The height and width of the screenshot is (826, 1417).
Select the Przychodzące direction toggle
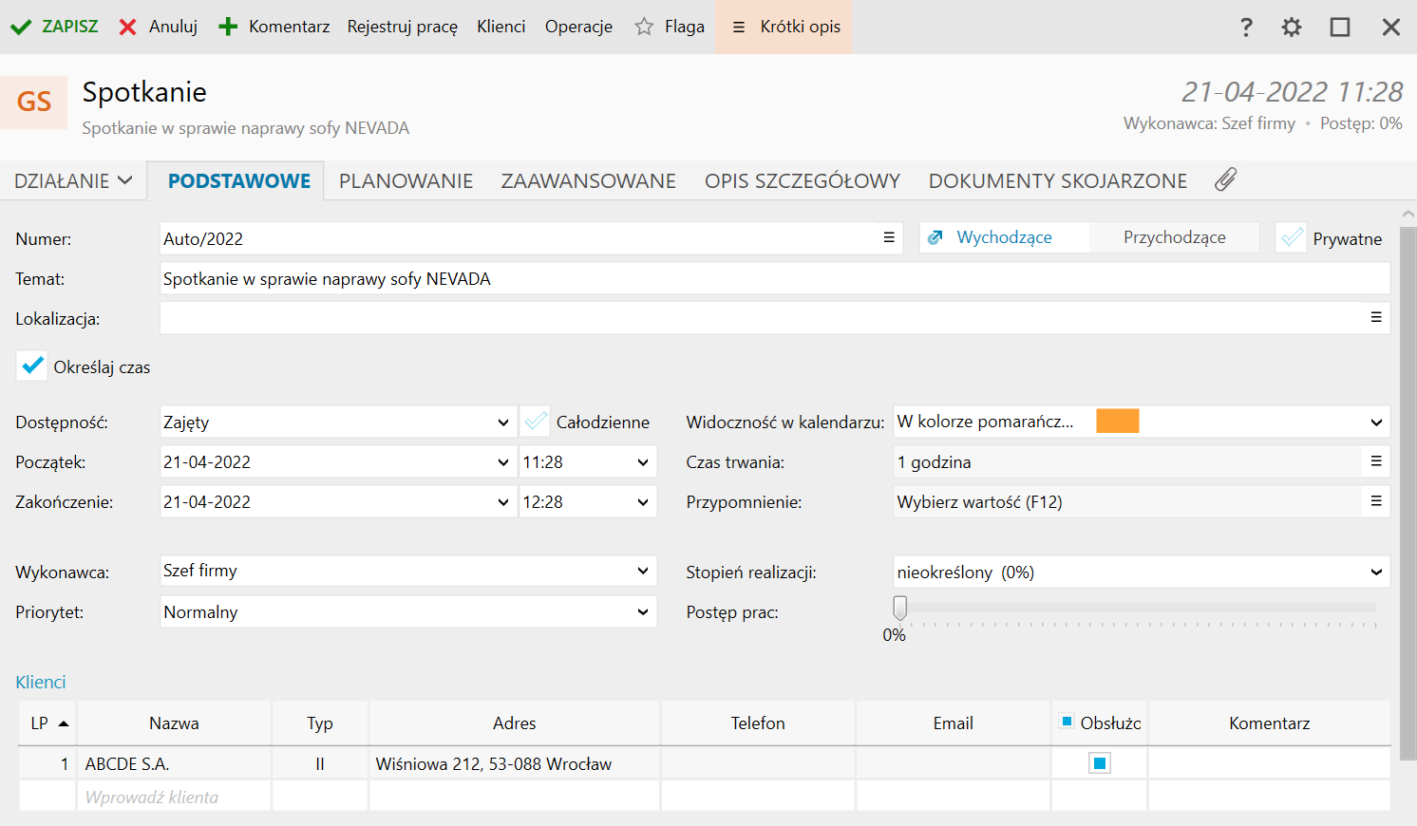pos(1175,237)
